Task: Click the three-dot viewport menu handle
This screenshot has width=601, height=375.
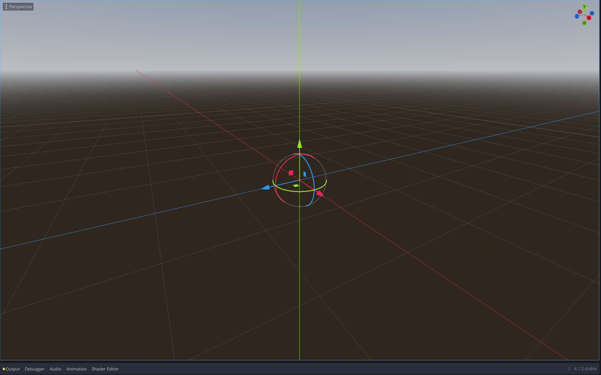Action: coord(6,6)
